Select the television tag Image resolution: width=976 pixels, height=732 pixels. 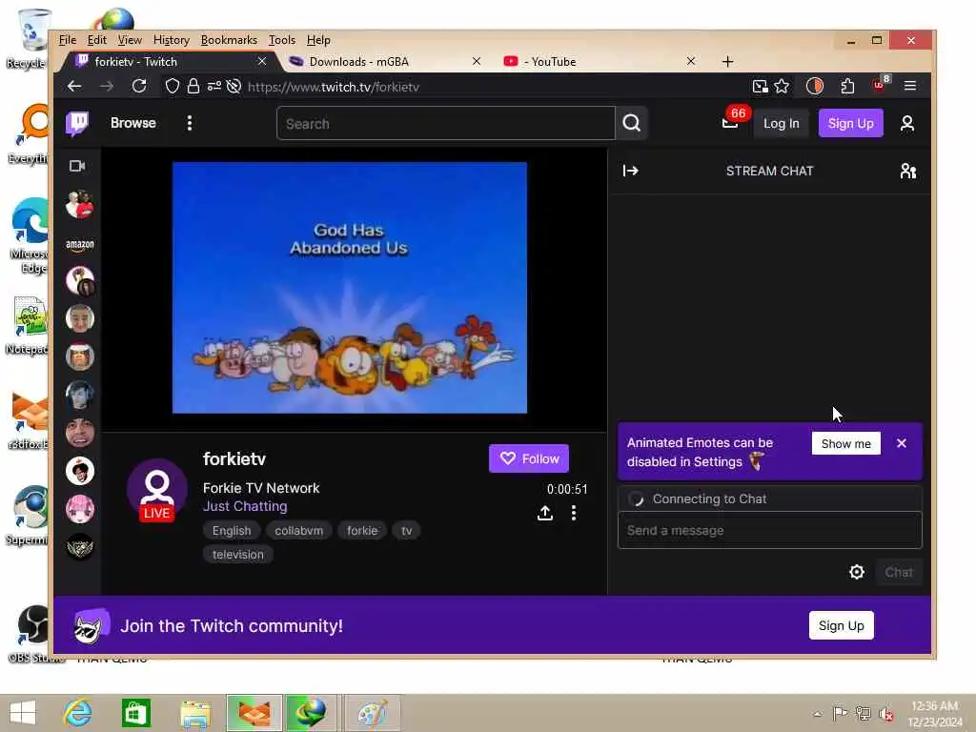[x=237, y=555]
